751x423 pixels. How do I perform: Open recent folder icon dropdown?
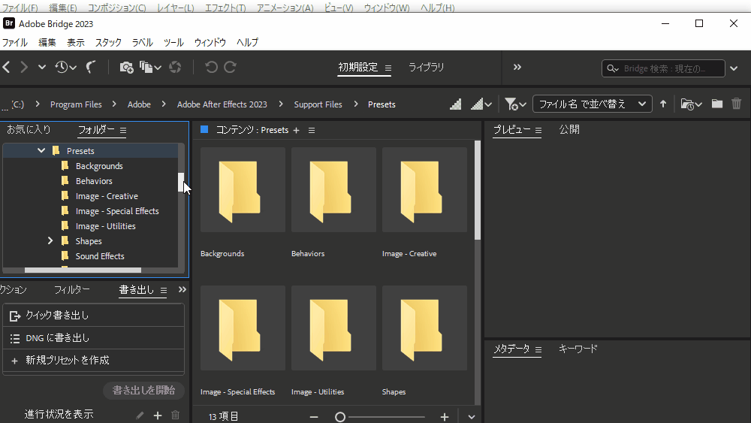coord(691,104)
